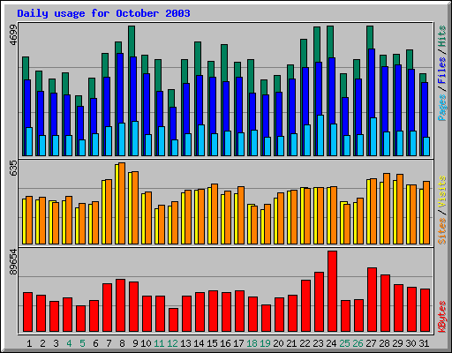Click day label 9 on the x-axis
Screen dimensions: 452x353
tap(135, 343)
